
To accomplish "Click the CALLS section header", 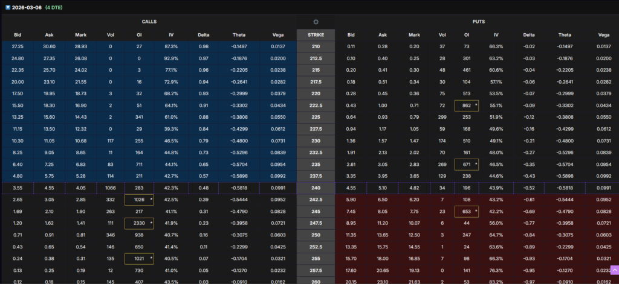I will point(148,22).
